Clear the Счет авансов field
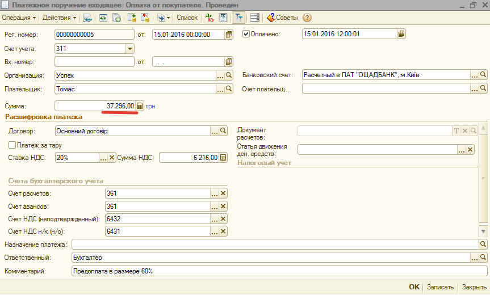Viewport: 490px width, 295px height. (223, 206)
